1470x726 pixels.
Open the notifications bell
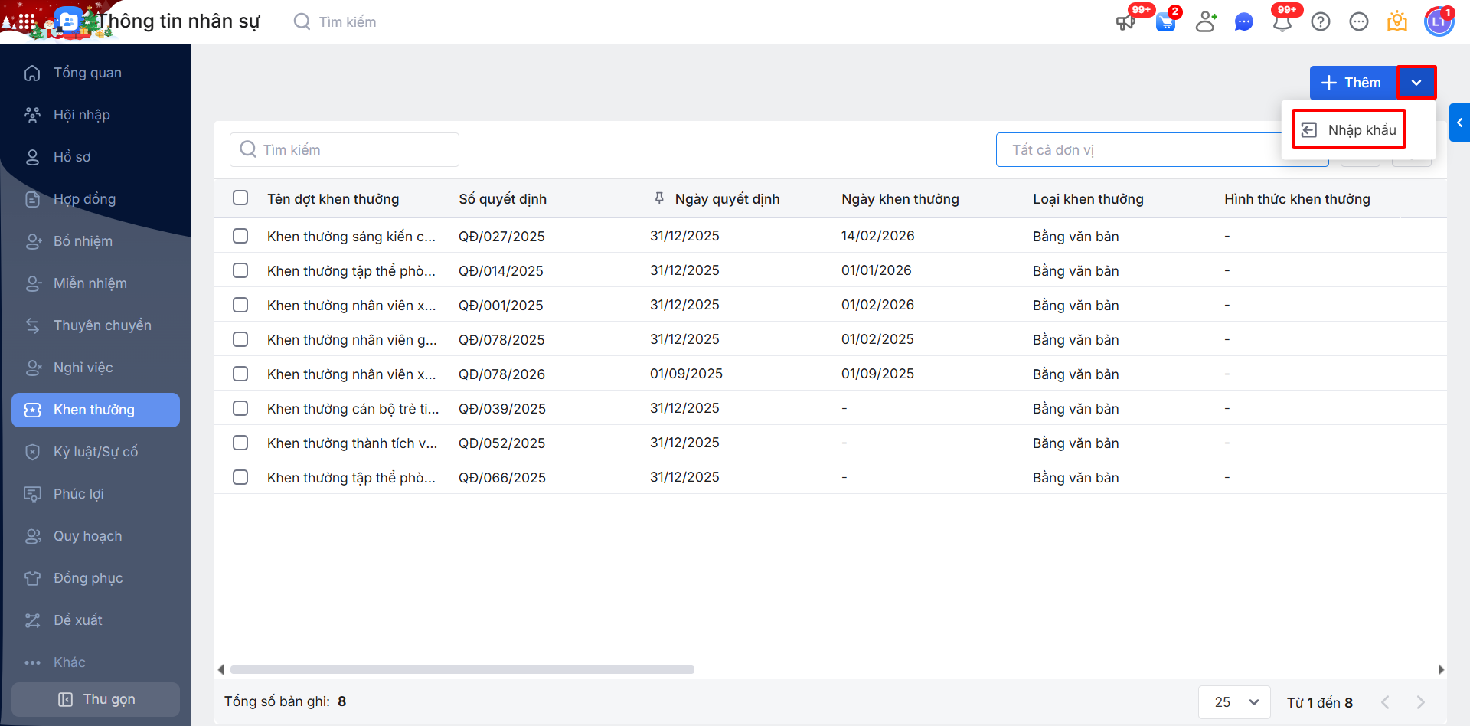coord(1282,22)
